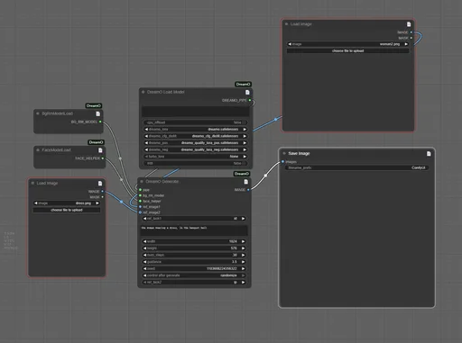Click the DreamO badge above BgRmModelLoad

(x=94, y=105)
